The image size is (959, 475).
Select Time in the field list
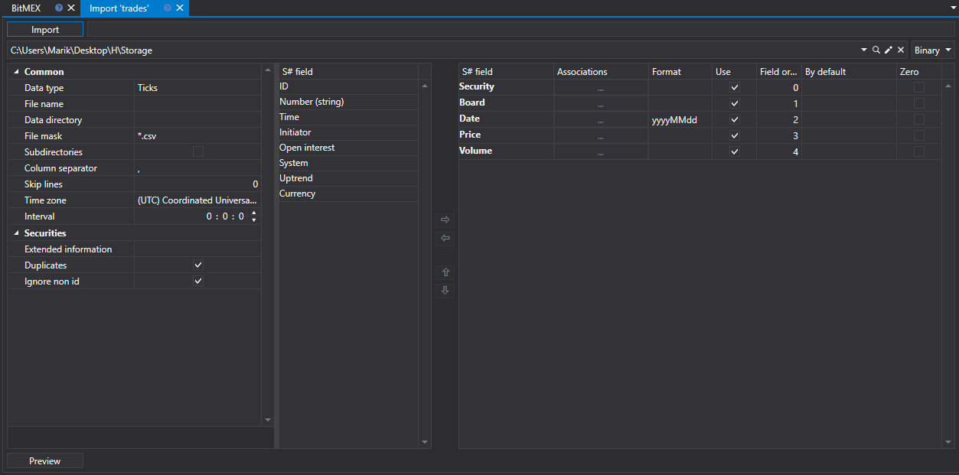point(347,117)
